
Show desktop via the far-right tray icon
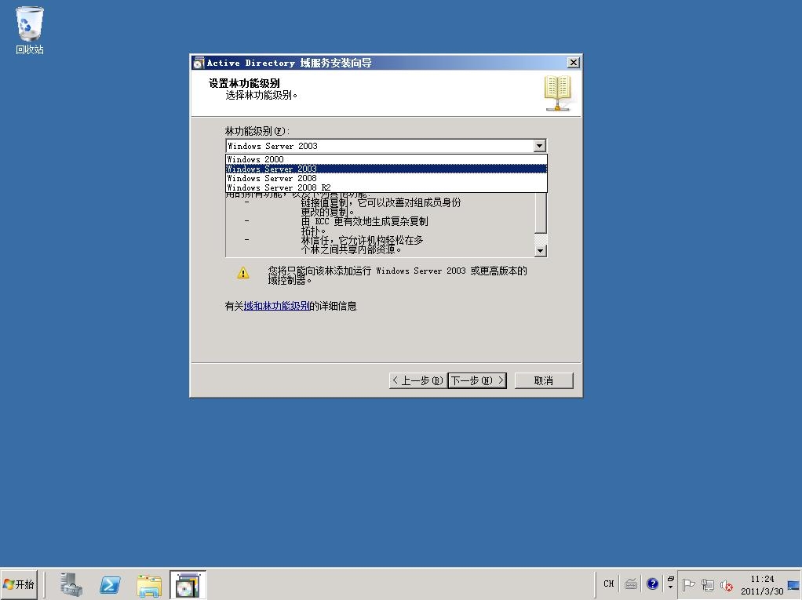[x=794, y=584]
